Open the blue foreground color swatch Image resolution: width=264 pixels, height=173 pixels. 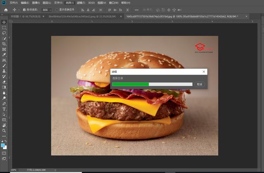coord(3,145)
